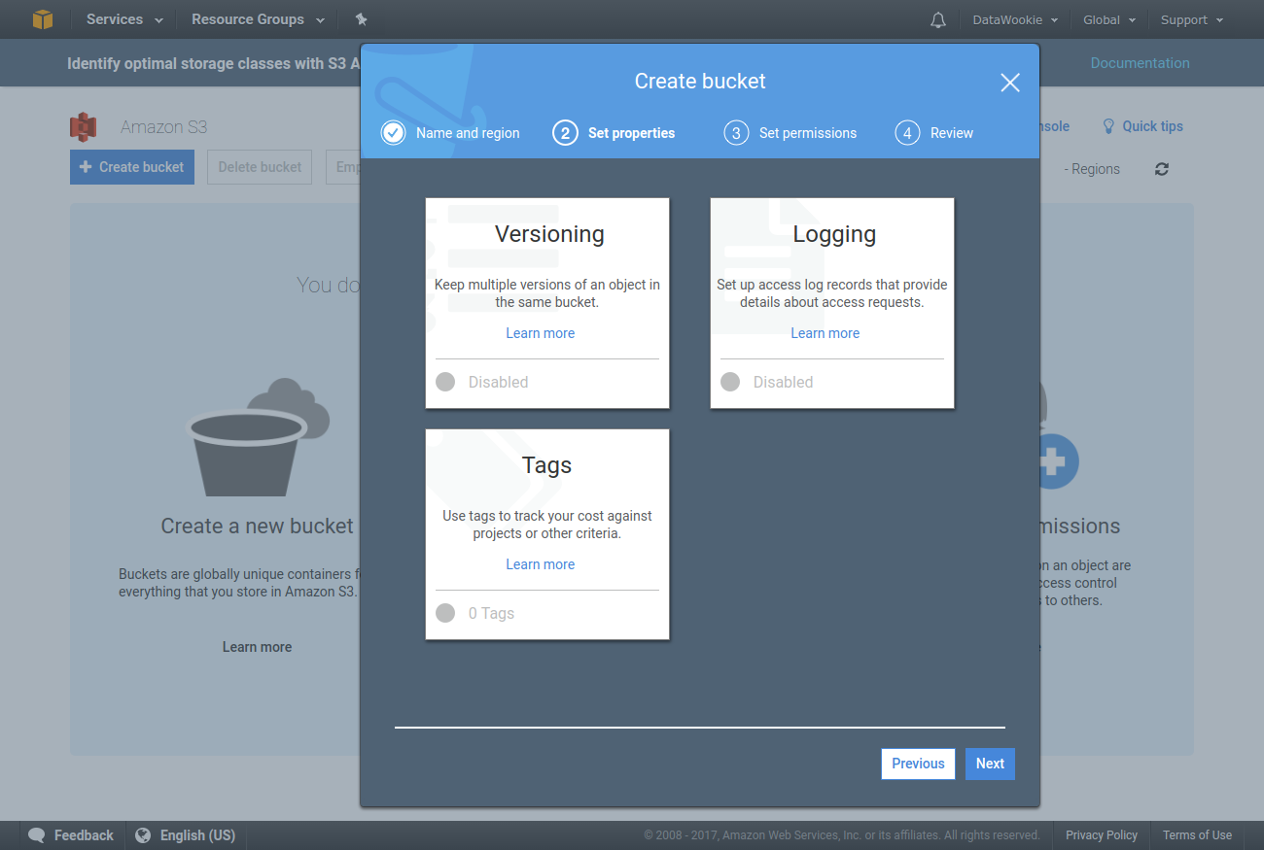Click the Next button

(990, 764)
